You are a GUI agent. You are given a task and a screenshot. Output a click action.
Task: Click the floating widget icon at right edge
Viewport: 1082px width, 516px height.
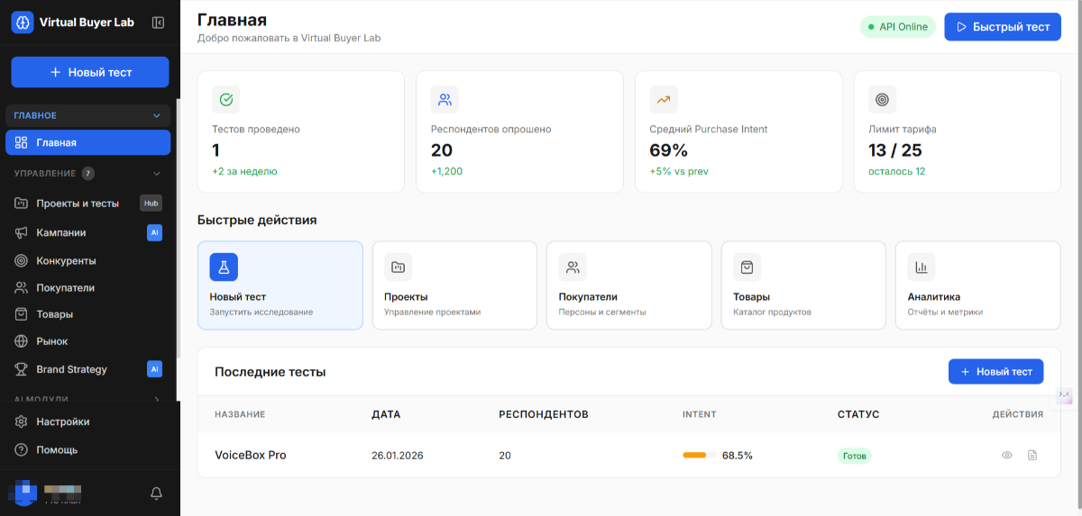coord(1065,395)
